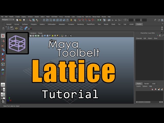Click the Save Scene disk icon

click(x=24, y=20)
